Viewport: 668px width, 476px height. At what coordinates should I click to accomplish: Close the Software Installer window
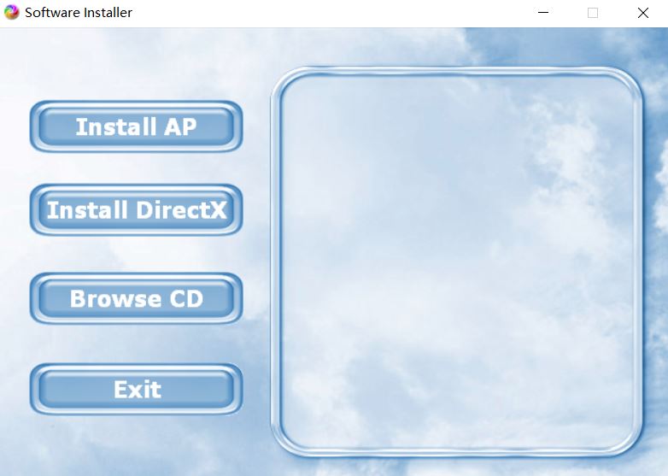(x=643, y=13)
